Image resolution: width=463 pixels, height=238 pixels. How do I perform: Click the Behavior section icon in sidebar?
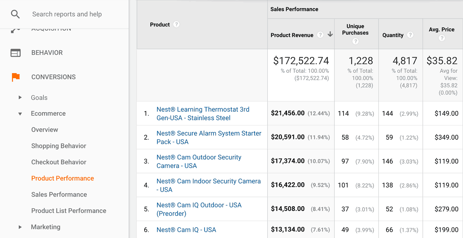(15, 52)
